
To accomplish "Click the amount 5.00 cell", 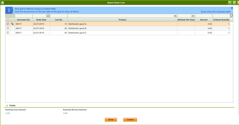I will (x=204, y=33).
